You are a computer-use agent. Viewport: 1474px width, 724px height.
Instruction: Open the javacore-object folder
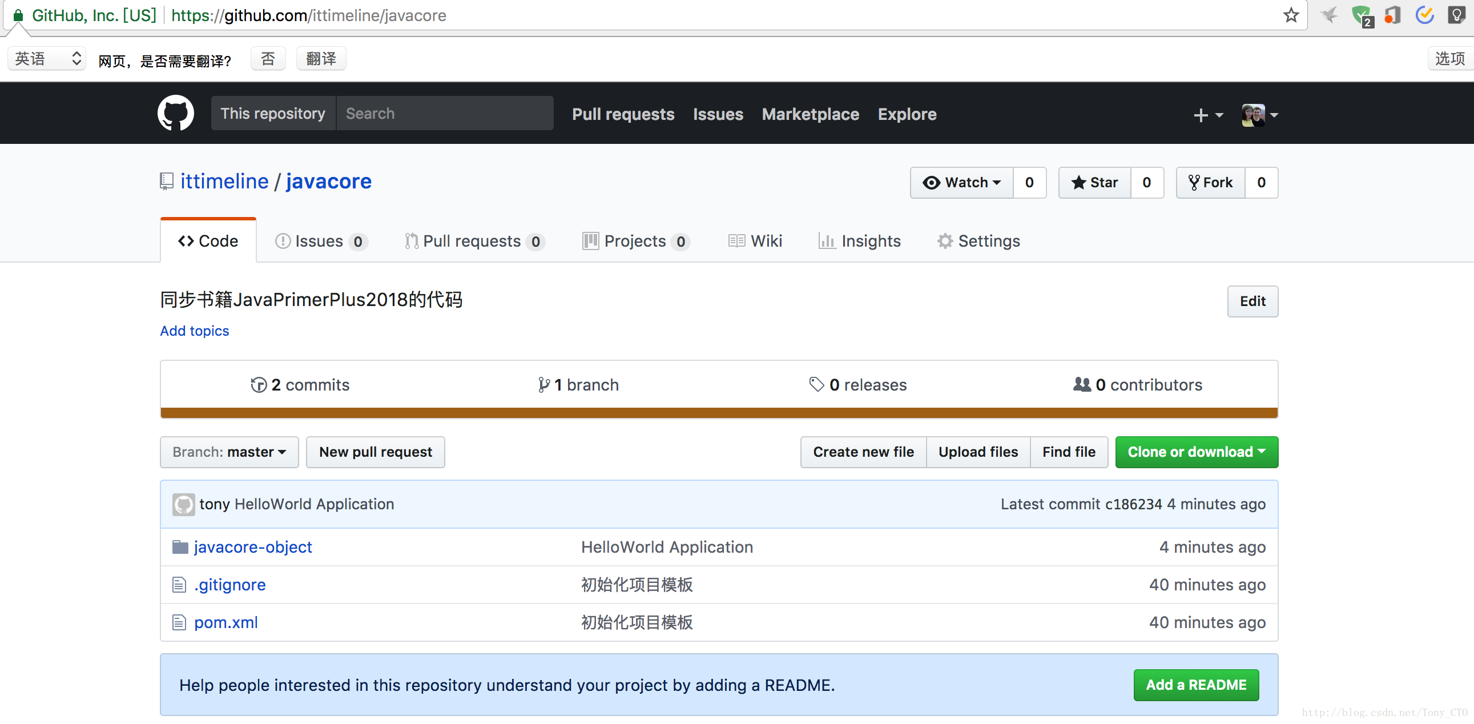(253, 547)
